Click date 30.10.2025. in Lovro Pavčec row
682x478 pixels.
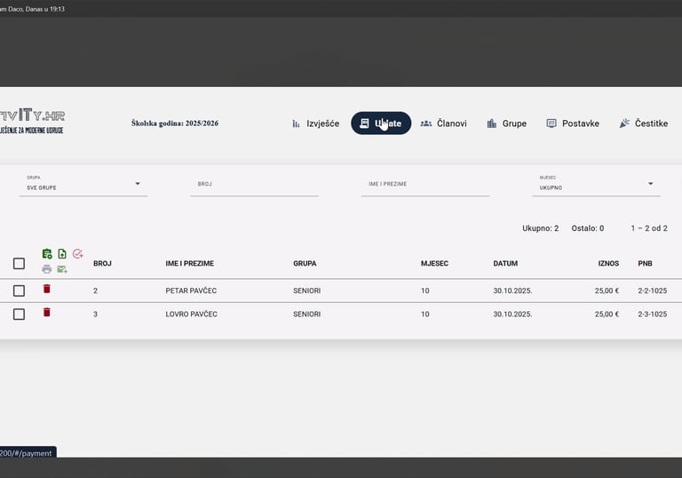512,315
